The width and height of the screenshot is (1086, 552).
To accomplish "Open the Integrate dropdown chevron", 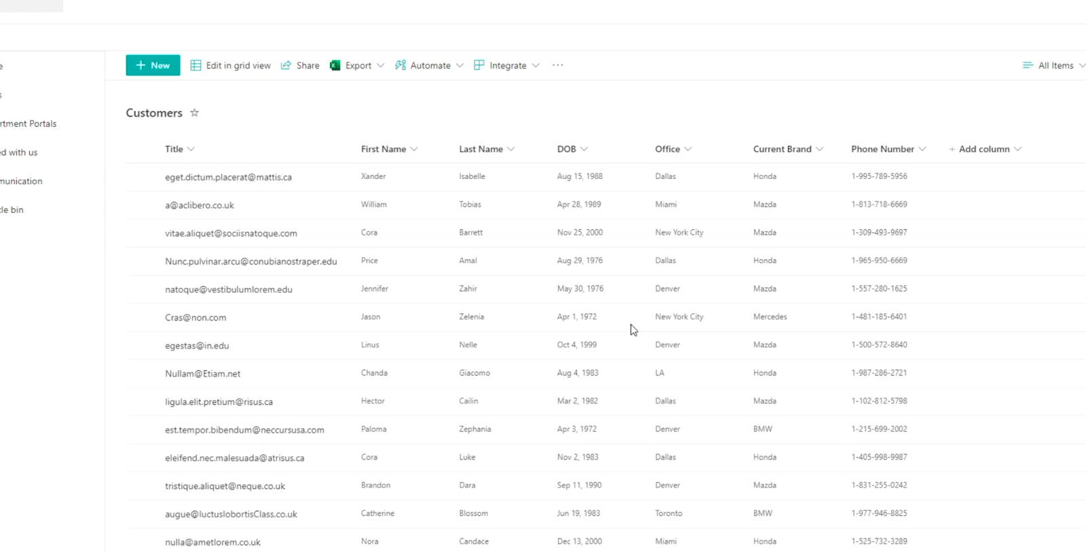I will click(536, 65).
